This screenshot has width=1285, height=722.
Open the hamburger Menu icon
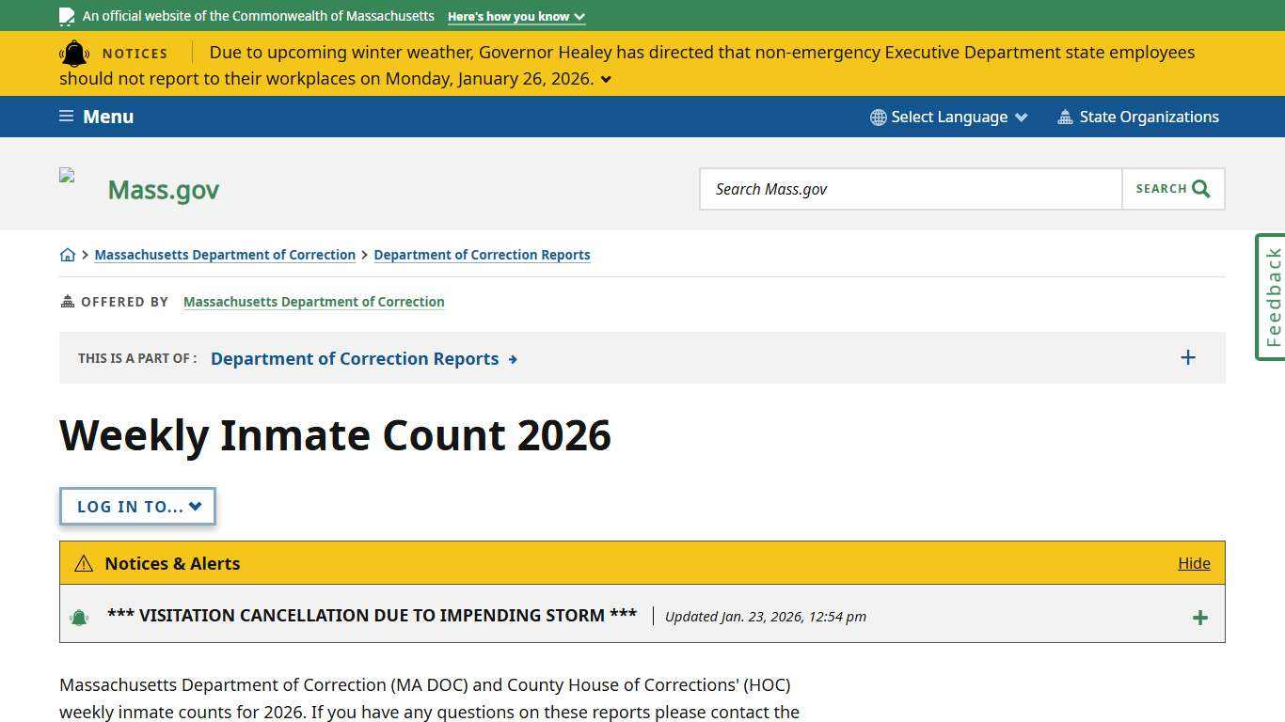(x=66, y=116)
